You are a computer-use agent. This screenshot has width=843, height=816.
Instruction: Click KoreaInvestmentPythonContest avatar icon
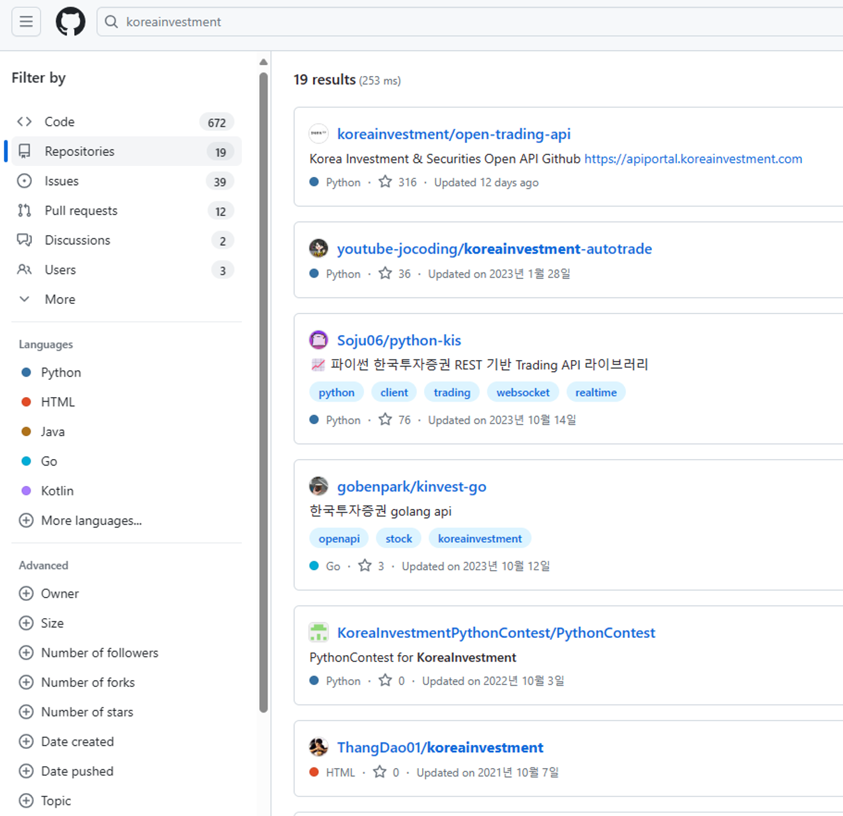pos(319,632)
